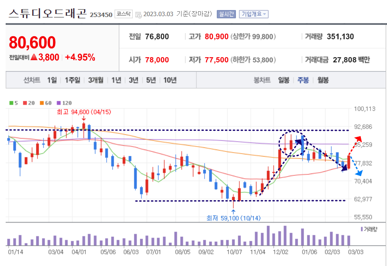387x266 pixels.
Task: Click the 하한가 53,800 lower limit text
Action: 253,60
